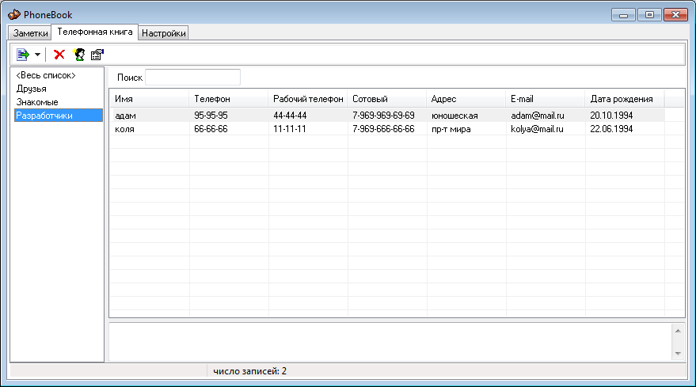The height and width of the screenshot is (387, 696).
Task: Sort by the Телефон column header
Action: [x=229, y=98]
